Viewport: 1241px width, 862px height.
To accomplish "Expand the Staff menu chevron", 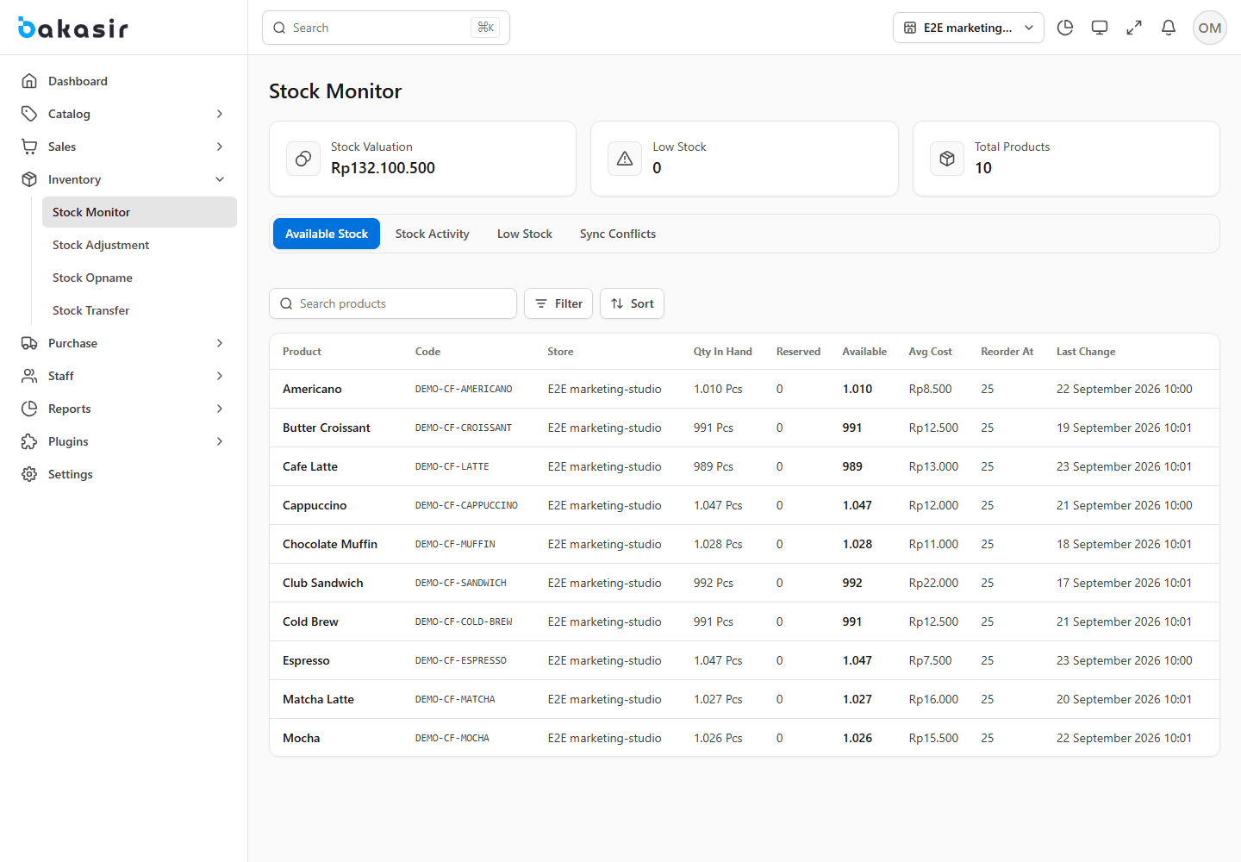I will click(x=220, y=376).
